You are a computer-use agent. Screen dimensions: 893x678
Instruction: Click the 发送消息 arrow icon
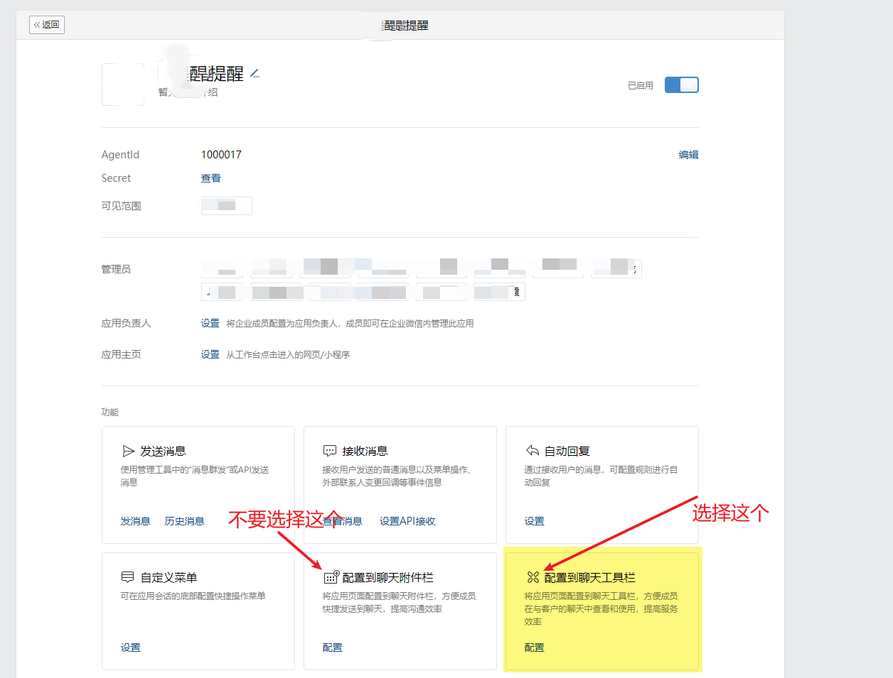(128, 451)
